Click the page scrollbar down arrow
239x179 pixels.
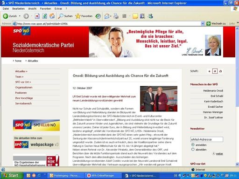237,165
